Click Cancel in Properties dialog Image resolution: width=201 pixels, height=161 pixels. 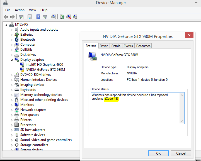pyautogui.click(x=181, y=153)
